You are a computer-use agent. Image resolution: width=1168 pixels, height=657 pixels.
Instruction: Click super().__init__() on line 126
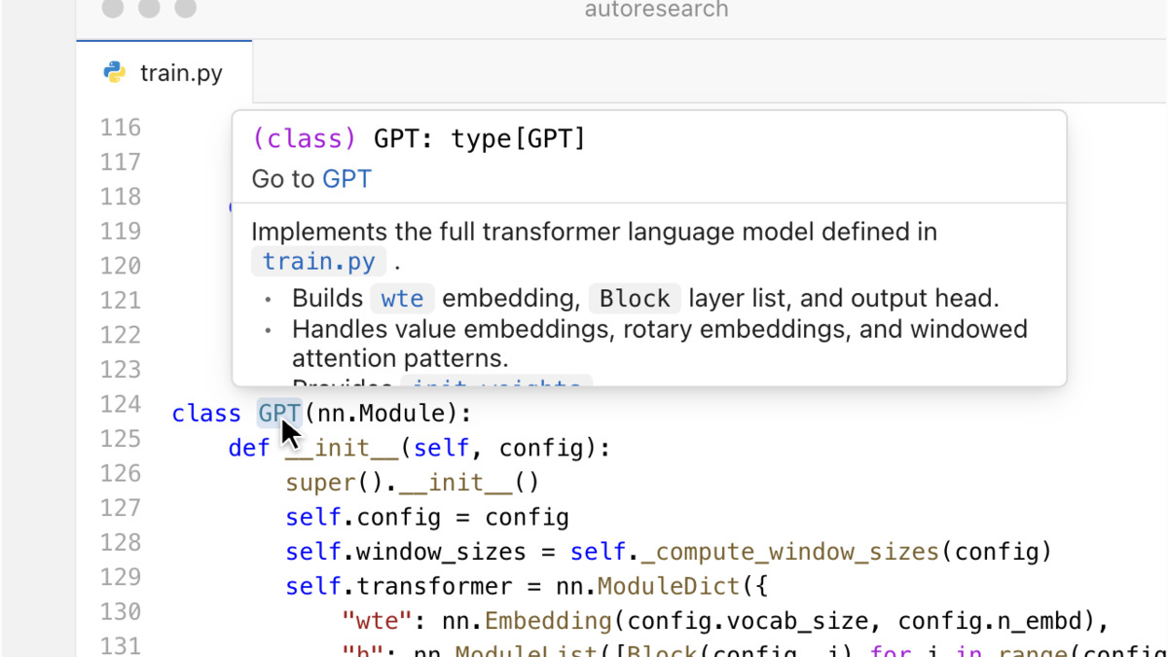412,483
